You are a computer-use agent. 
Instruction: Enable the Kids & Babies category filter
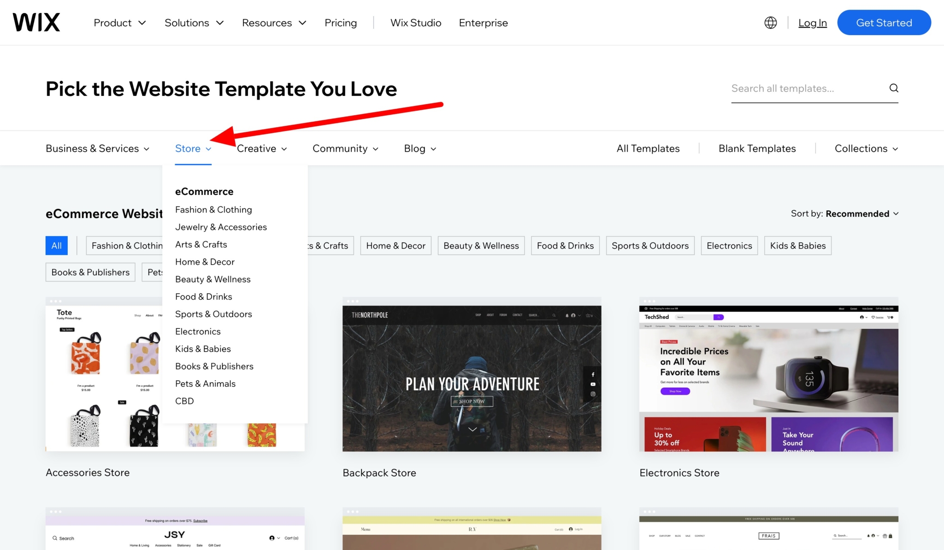click(797, 245)
